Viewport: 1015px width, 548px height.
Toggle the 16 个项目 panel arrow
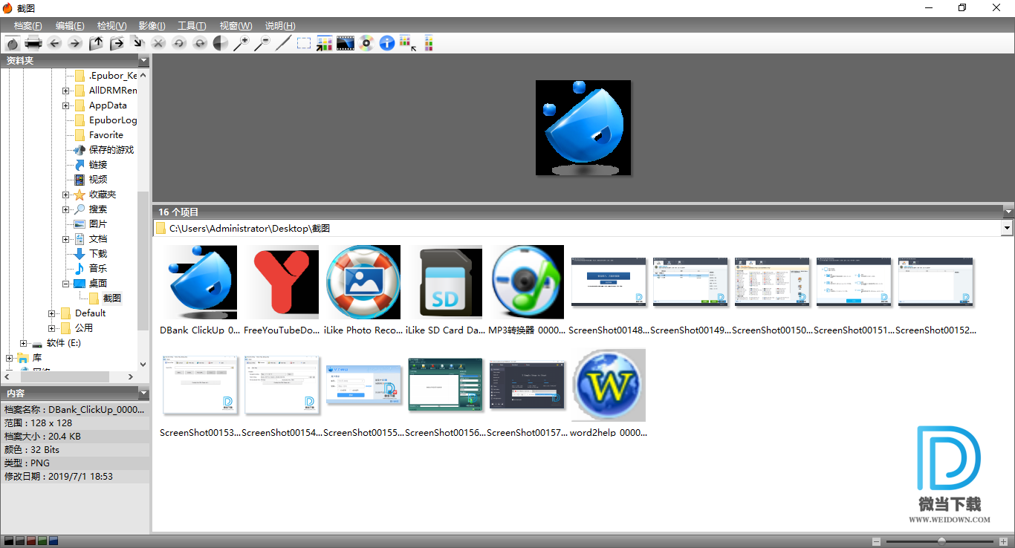click(1008, 212)
